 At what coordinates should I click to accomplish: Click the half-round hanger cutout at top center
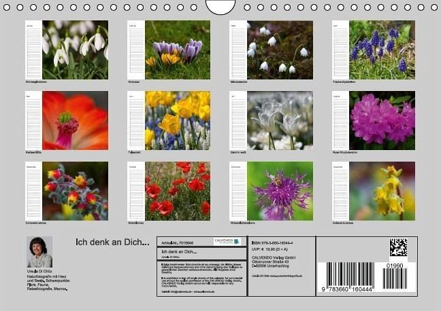(x=220, y=7)
